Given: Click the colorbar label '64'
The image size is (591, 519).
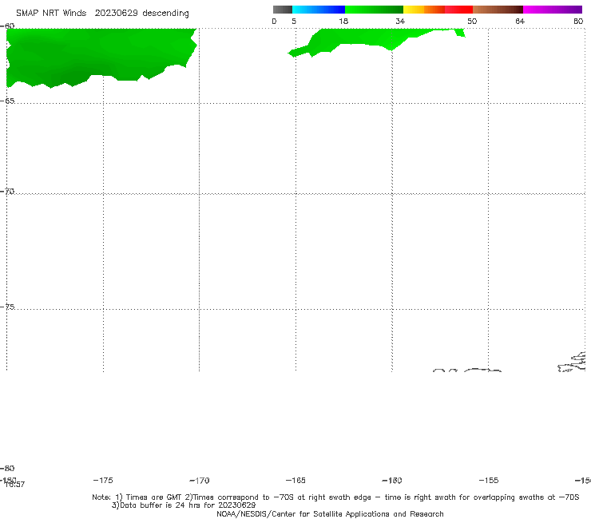Looking at the screenshot, I should click(x=520, y=22).
